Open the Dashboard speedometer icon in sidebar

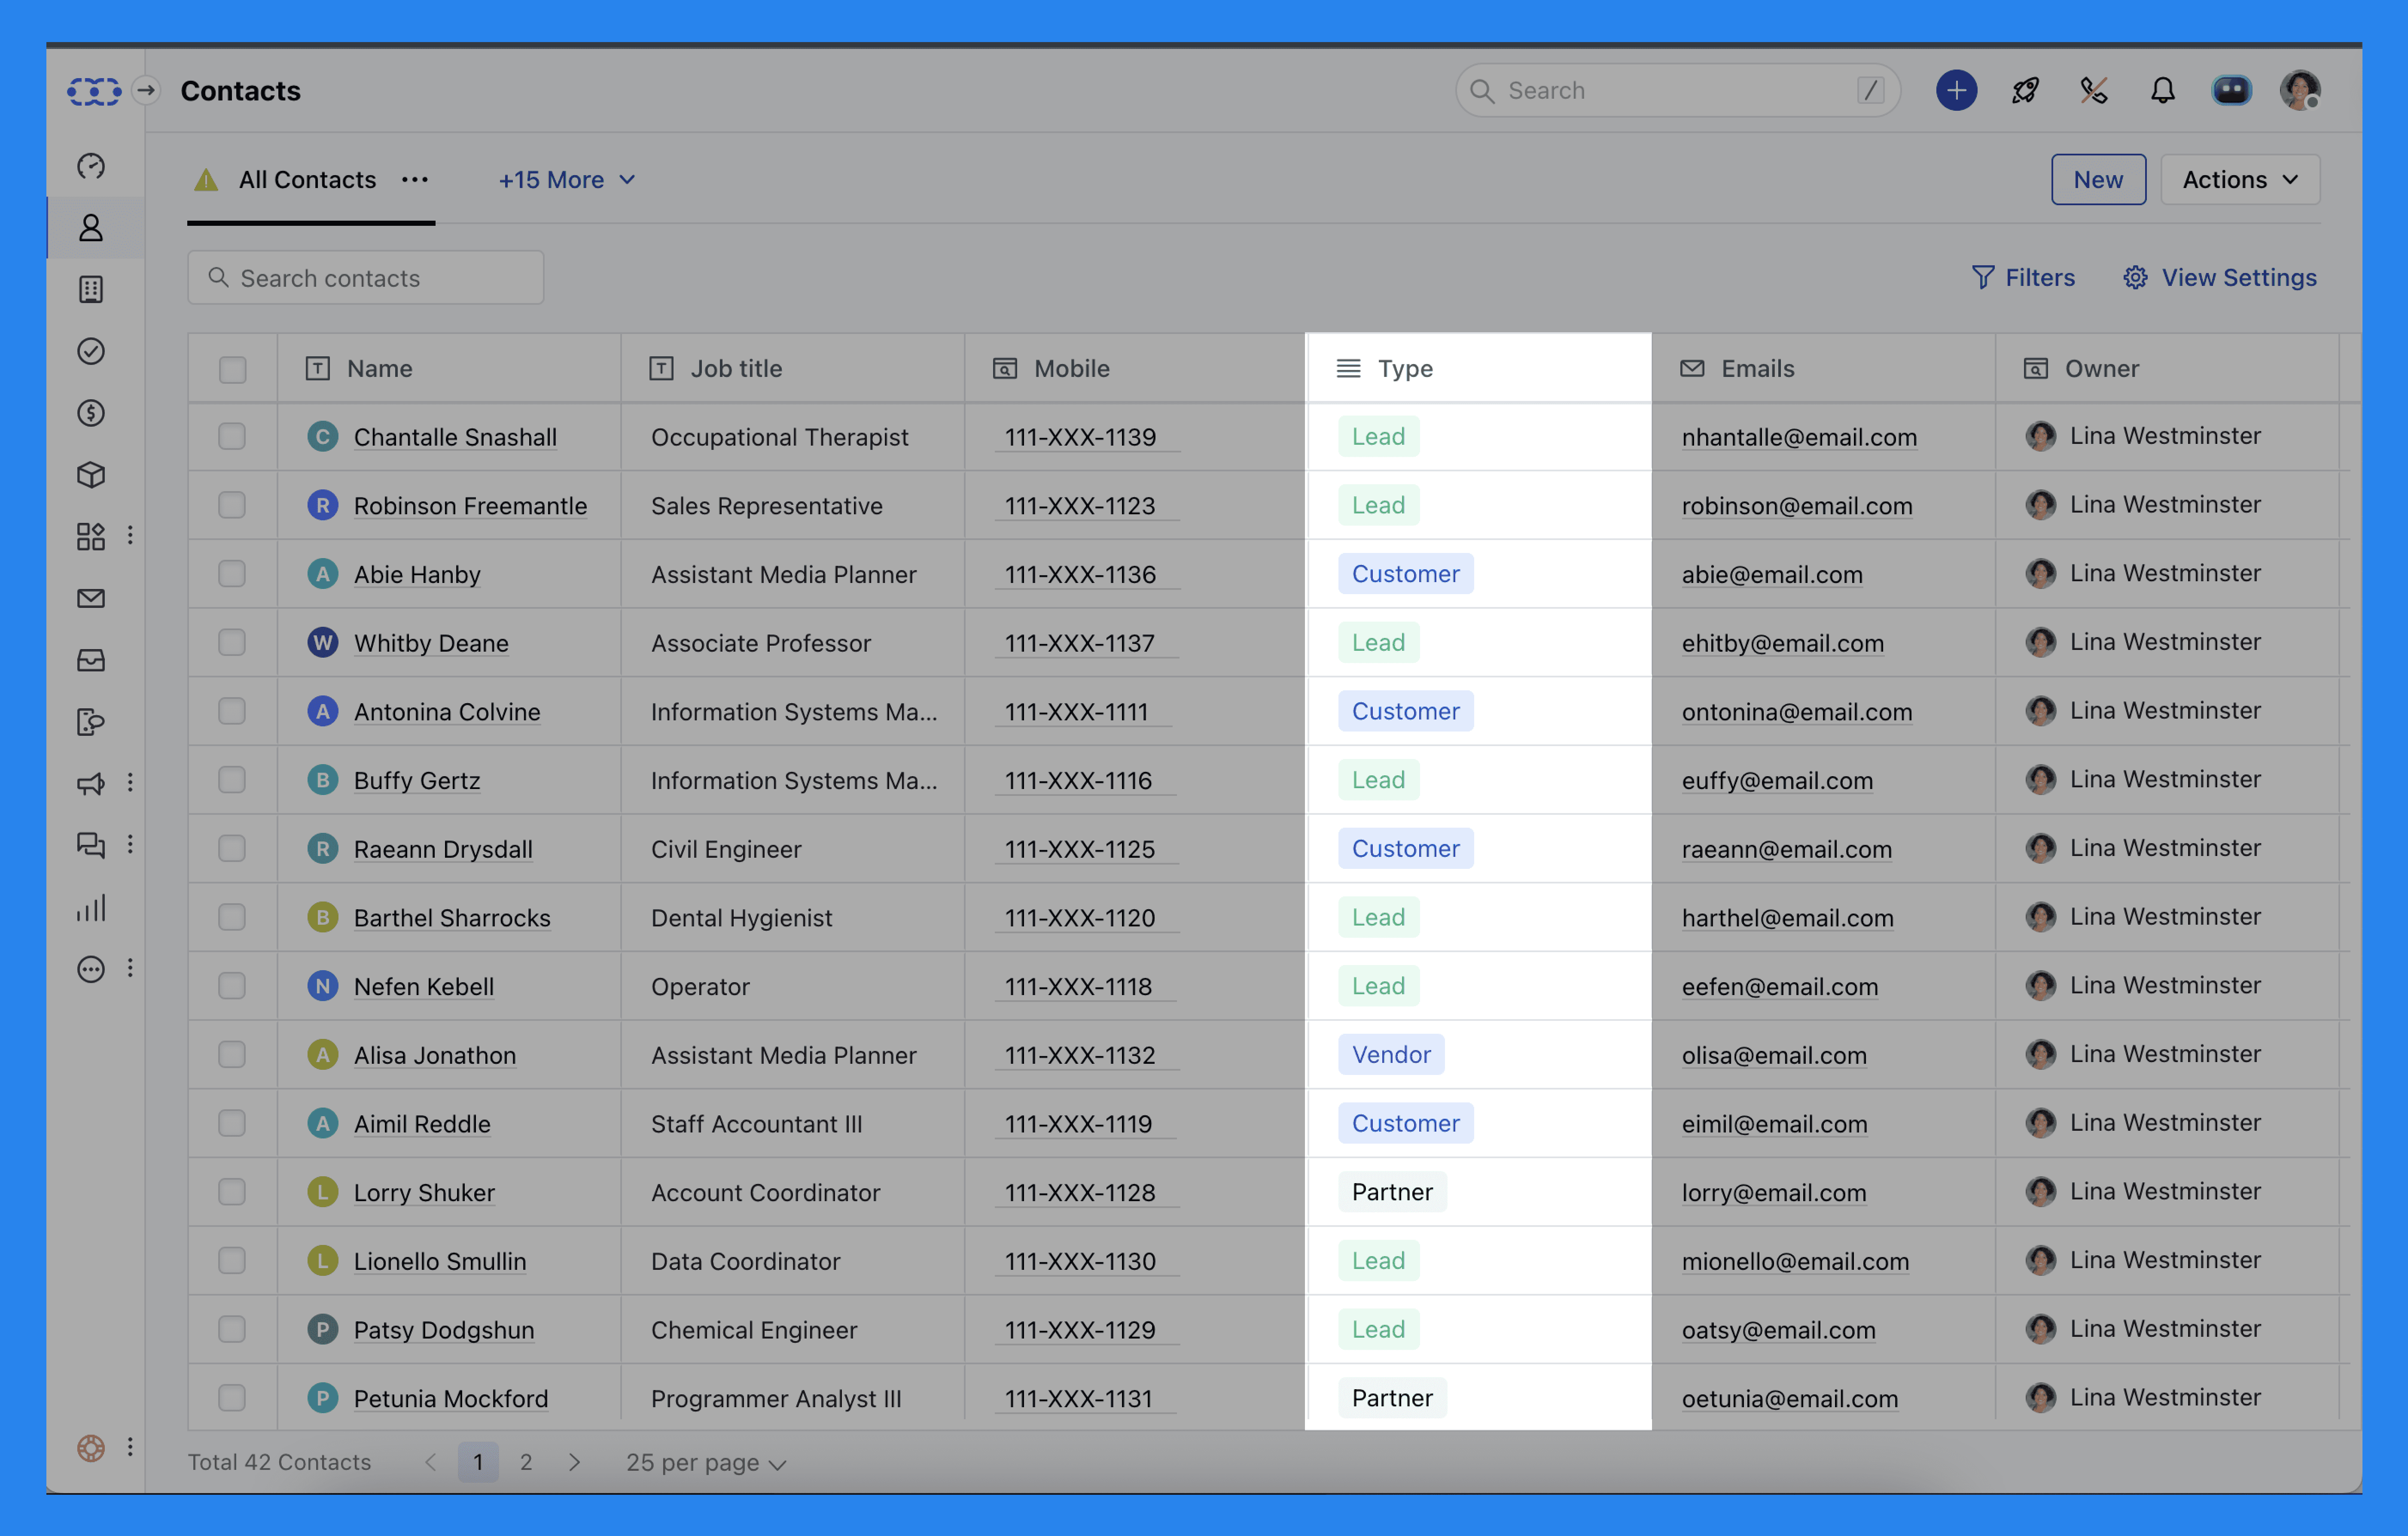click(x=91, y=166)
